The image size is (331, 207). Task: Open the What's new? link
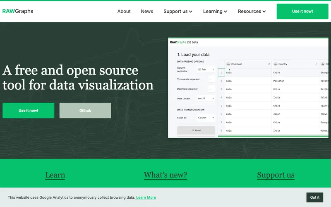click(x=165, y=175)
